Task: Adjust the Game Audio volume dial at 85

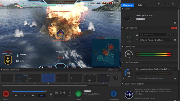Action: point(129,54)
